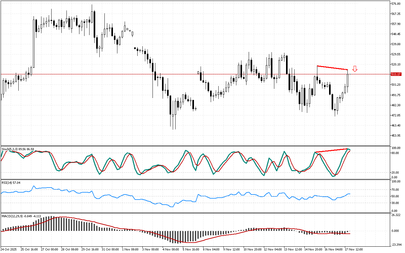Select the red trendline above the price candles
This screenshot has height=253, width=405.
pyautogui.click(x=332, y=68)
